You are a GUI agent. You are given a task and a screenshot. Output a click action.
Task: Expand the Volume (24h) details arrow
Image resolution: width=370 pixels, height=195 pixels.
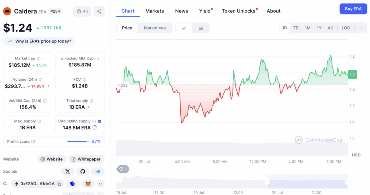coord(49,86)
